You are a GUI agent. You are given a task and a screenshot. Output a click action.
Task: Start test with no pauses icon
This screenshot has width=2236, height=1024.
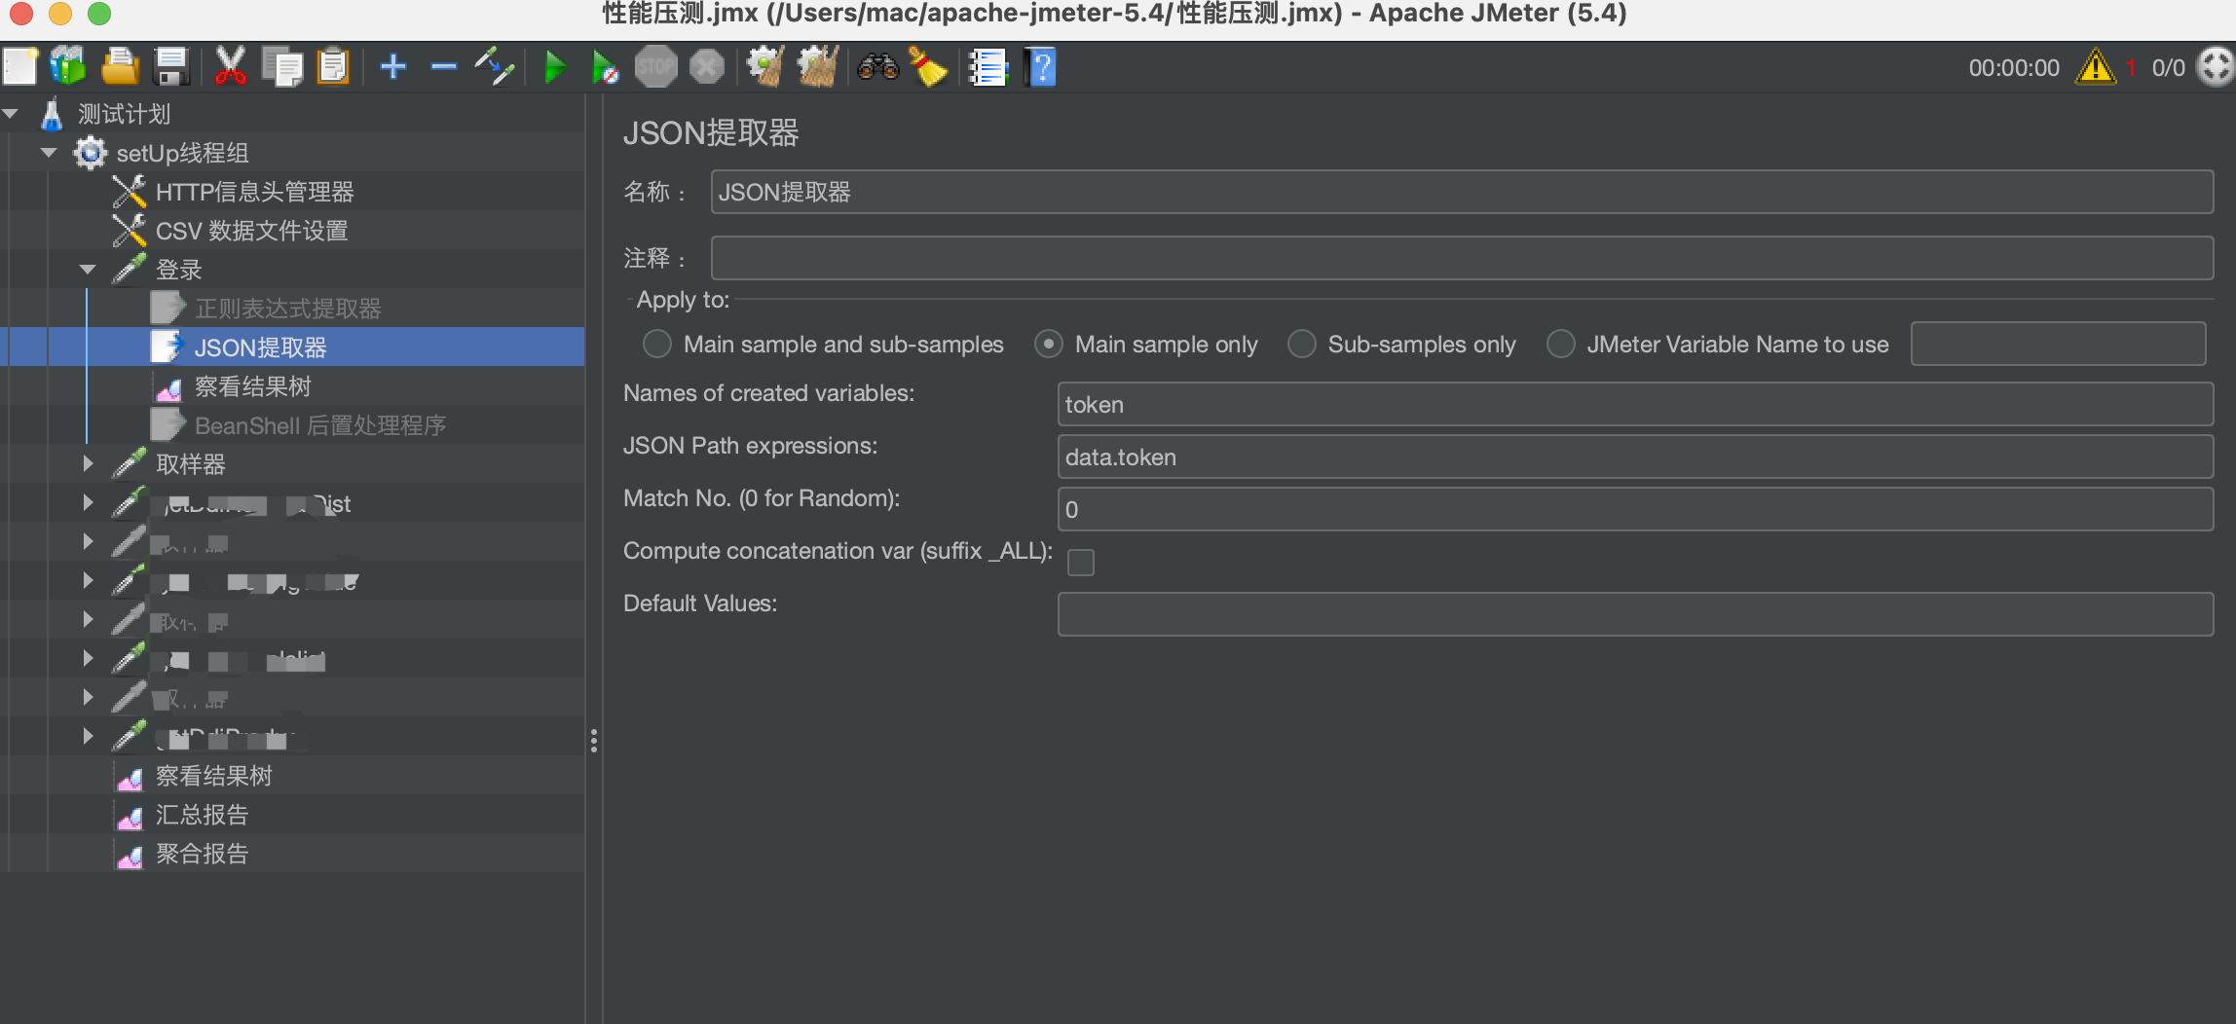click(605, 67)
